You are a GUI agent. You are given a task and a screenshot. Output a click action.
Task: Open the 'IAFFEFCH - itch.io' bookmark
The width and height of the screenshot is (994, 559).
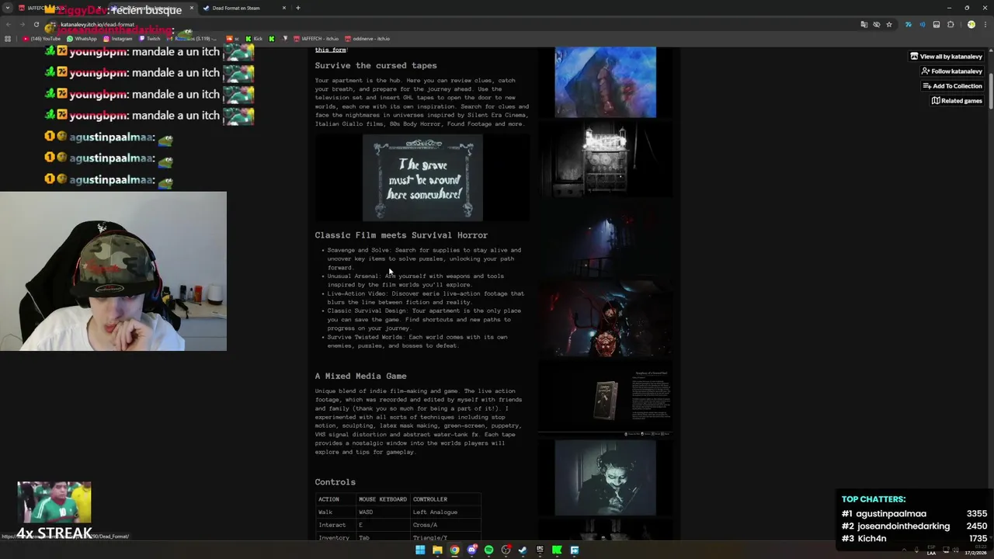pyautogui.click(x=316, y=39)
